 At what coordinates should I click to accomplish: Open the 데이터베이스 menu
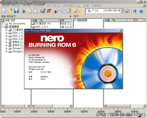(71, 6)
